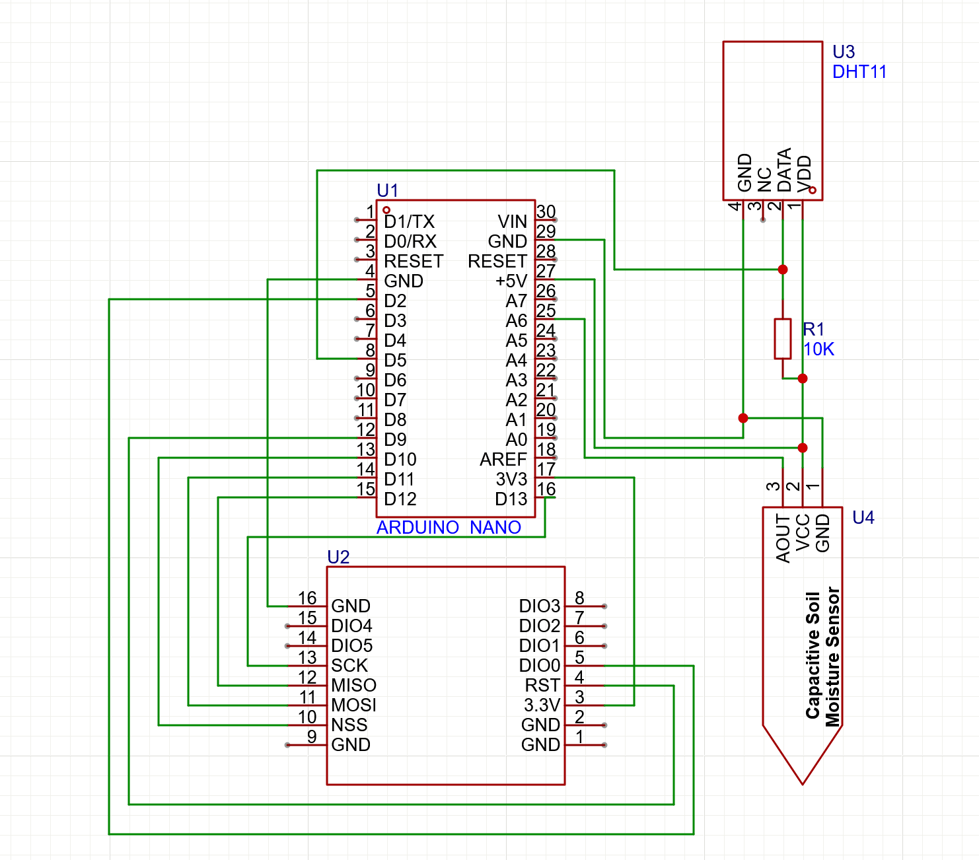Click the DHT11 value label
This screenshot has width=979, height=860.
tap(859, 71)
